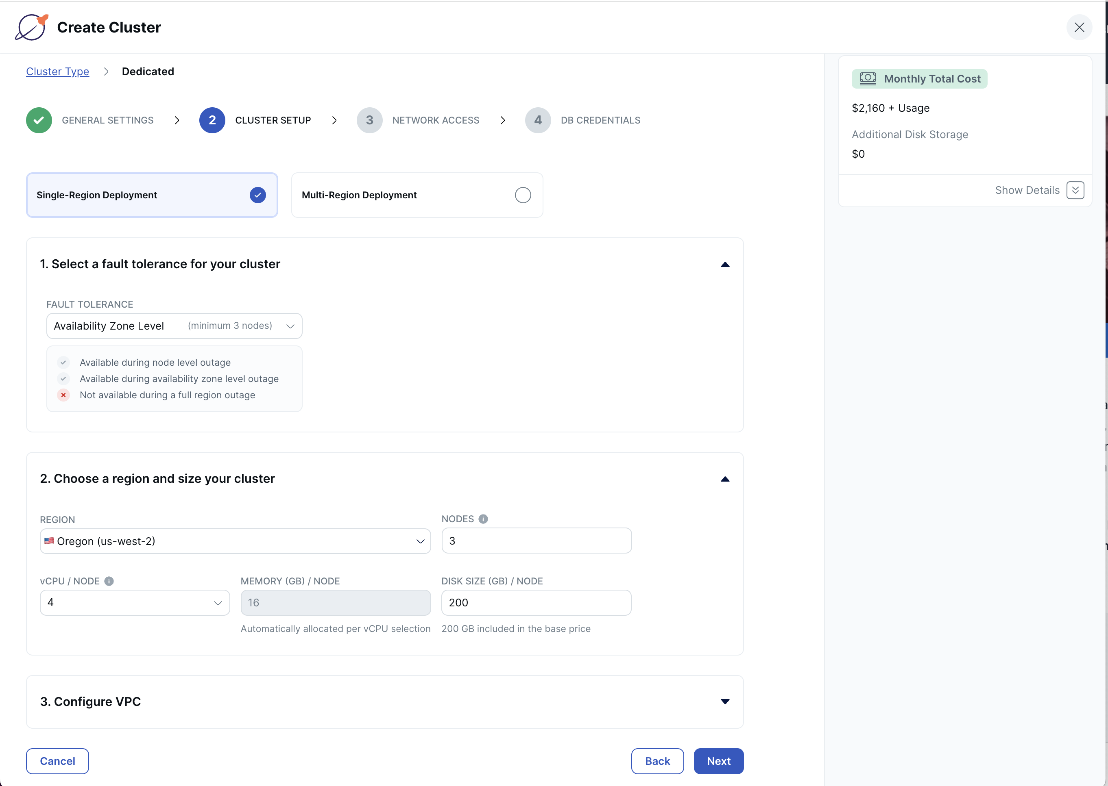
Task: Click the Cluster Type breadcrumb link
Action: pyautogui.click(x=58, y=72)
